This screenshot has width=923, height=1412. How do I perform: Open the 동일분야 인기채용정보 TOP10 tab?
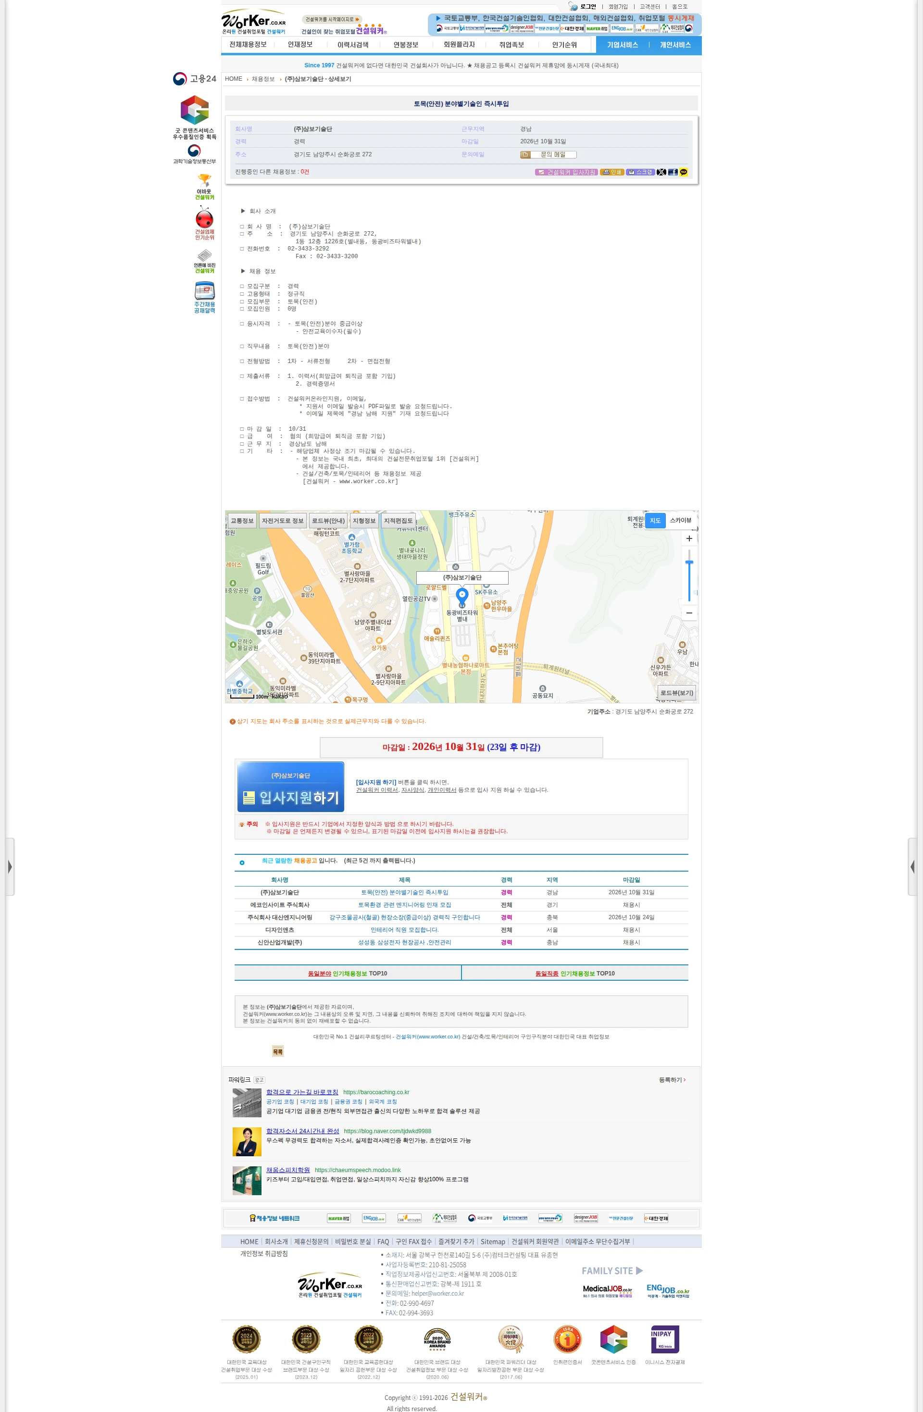348,973
